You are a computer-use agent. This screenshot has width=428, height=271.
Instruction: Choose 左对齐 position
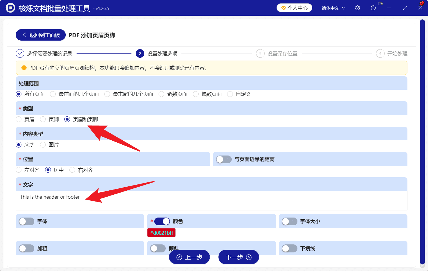[x=27, y=170]
